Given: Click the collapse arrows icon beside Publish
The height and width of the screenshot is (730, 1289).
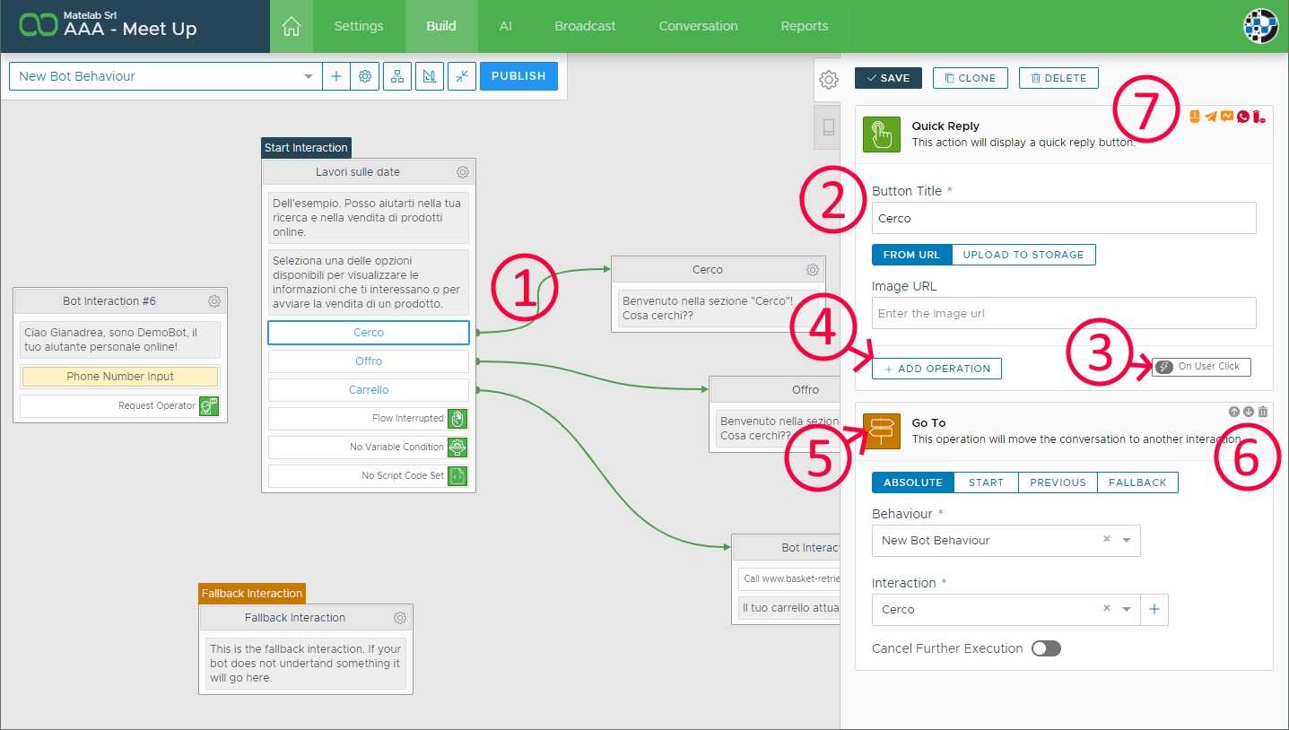Looking at the screenshot, I should point(462,76).
